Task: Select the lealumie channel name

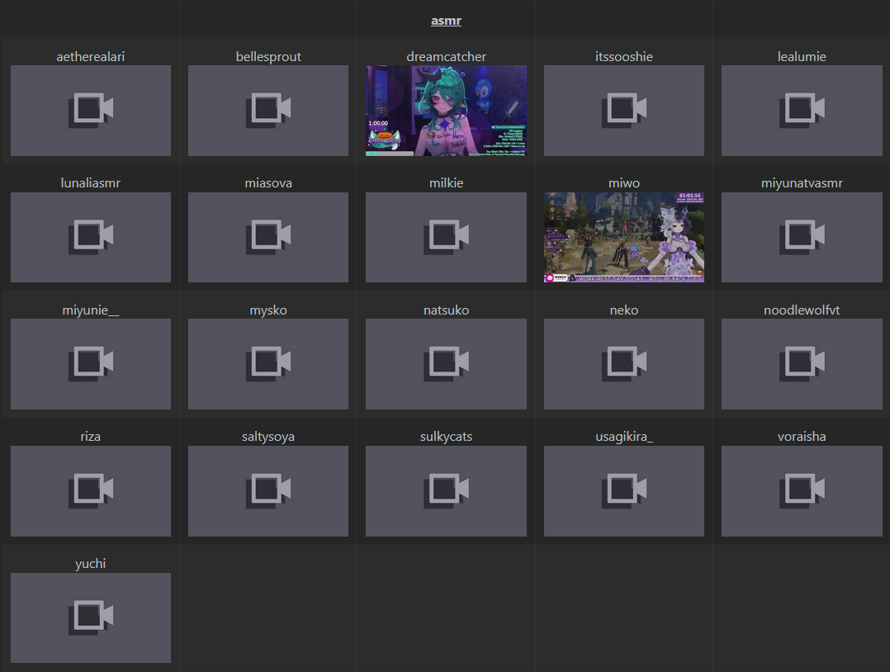Action: pos(802,57)
